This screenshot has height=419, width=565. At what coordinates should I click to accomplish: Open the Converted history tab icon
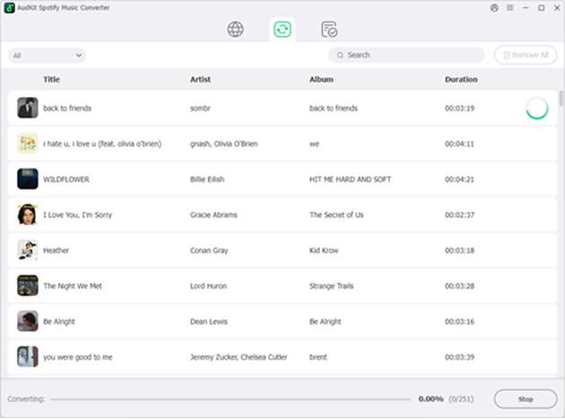pyautogui.click(x=329, y=30)
